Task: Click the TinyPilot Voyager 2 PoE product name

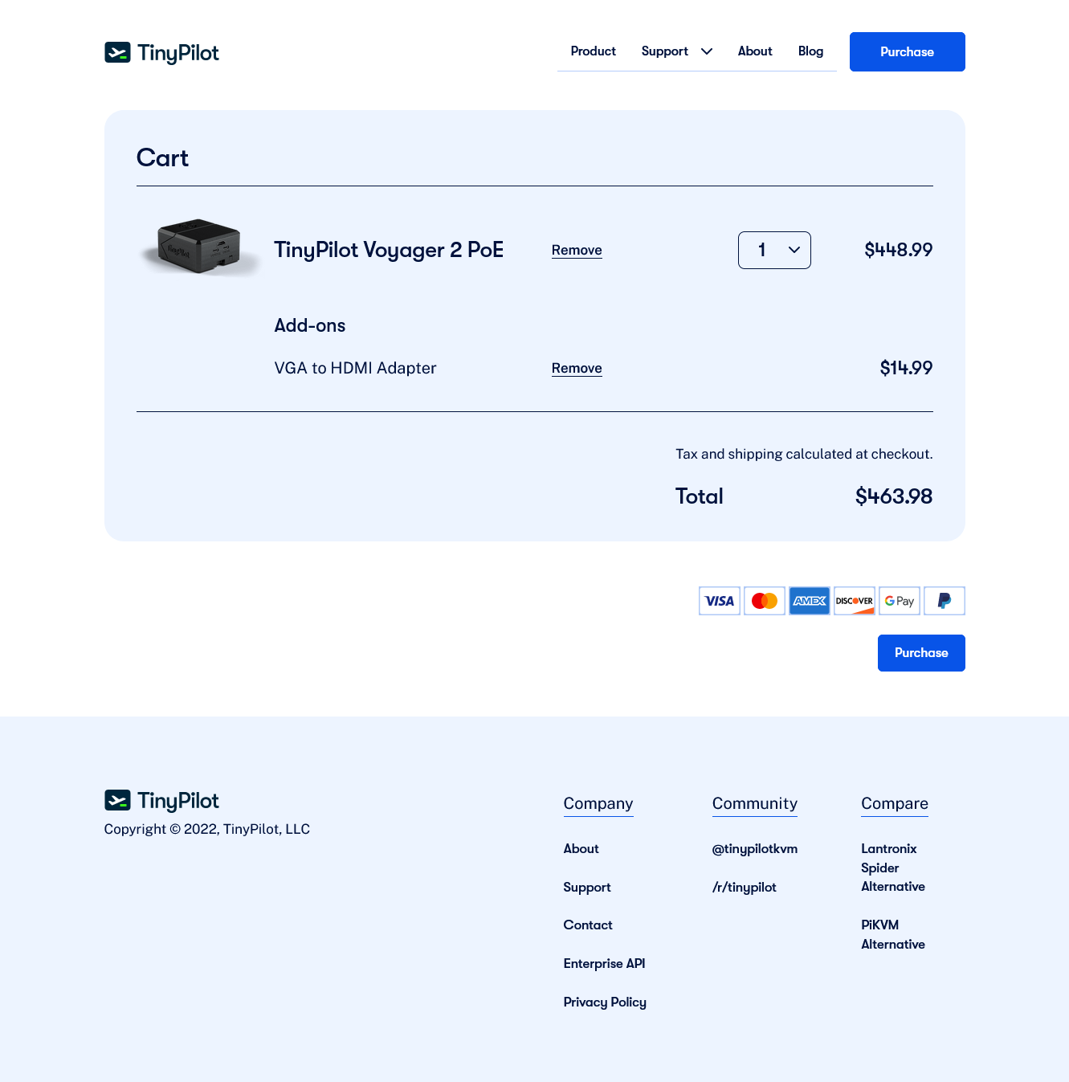Action: pyautogui.click(x=389, y=250)
